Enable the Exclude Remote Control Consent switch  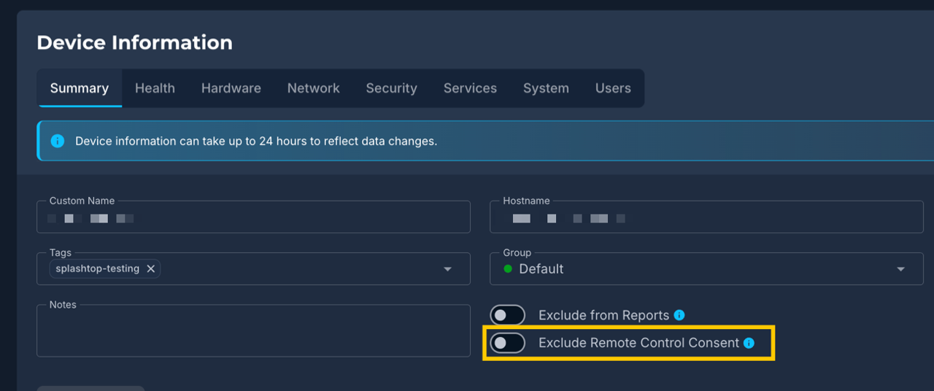[x=507, y=343]
